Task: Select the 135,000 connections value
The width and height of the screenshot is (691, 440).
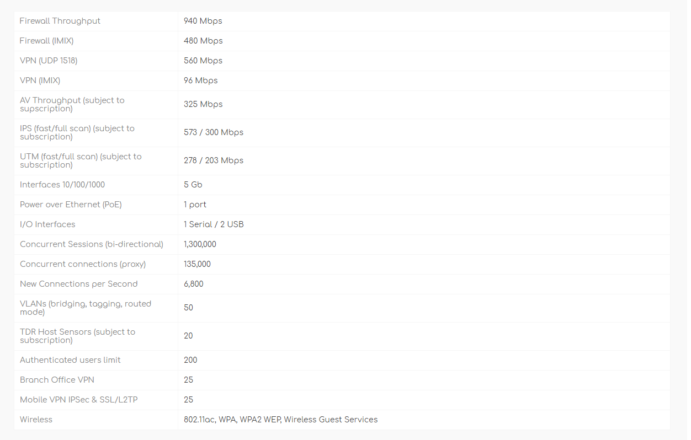Action: [197, 264]
